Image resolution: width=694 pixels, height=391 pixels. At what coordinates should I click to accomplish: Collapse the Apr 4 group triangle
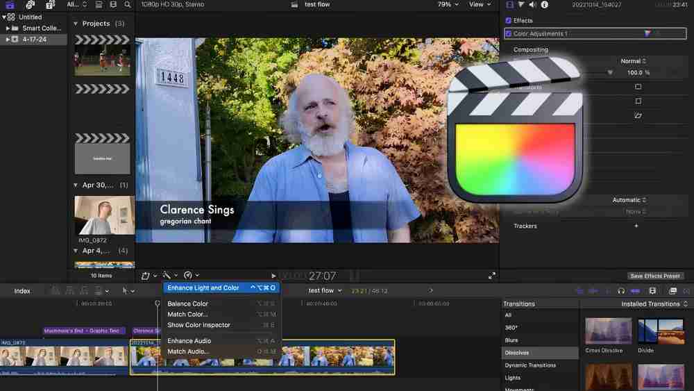(75, 251)
